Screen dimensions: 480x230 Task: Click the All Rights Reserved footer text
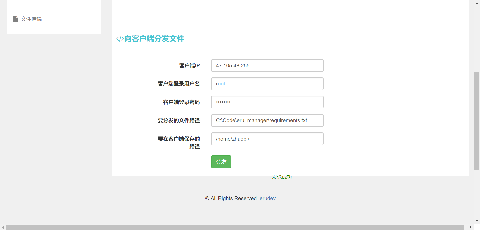231,198
